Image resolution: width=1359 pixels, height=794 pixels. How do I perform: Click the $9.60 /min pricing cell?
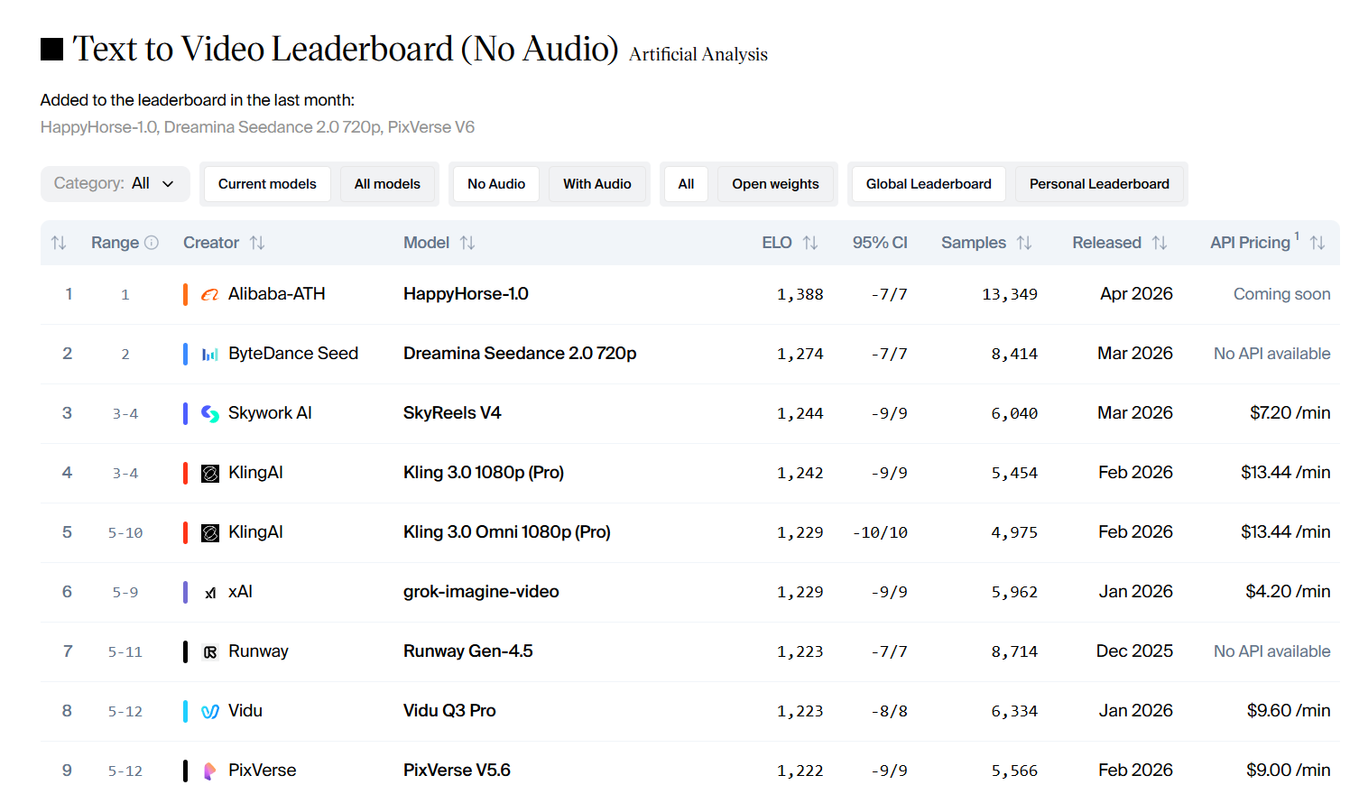pos(1289,711)
